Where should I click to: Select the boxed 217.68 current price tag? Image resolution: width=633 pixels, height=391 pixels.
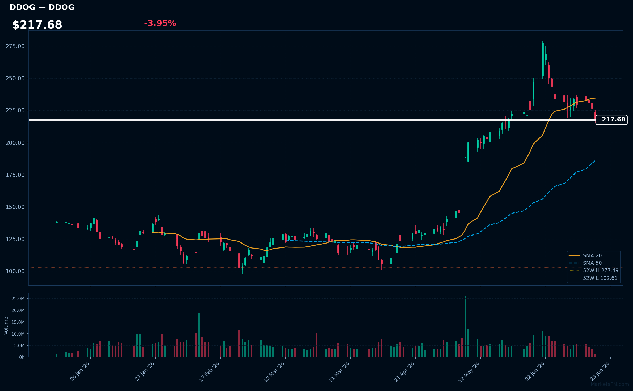(x=611, y=120)
